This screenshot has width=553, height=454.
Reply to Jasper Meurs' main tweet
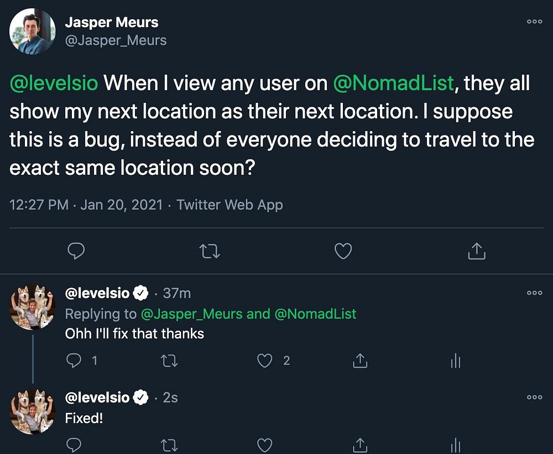tap(76, 252)
